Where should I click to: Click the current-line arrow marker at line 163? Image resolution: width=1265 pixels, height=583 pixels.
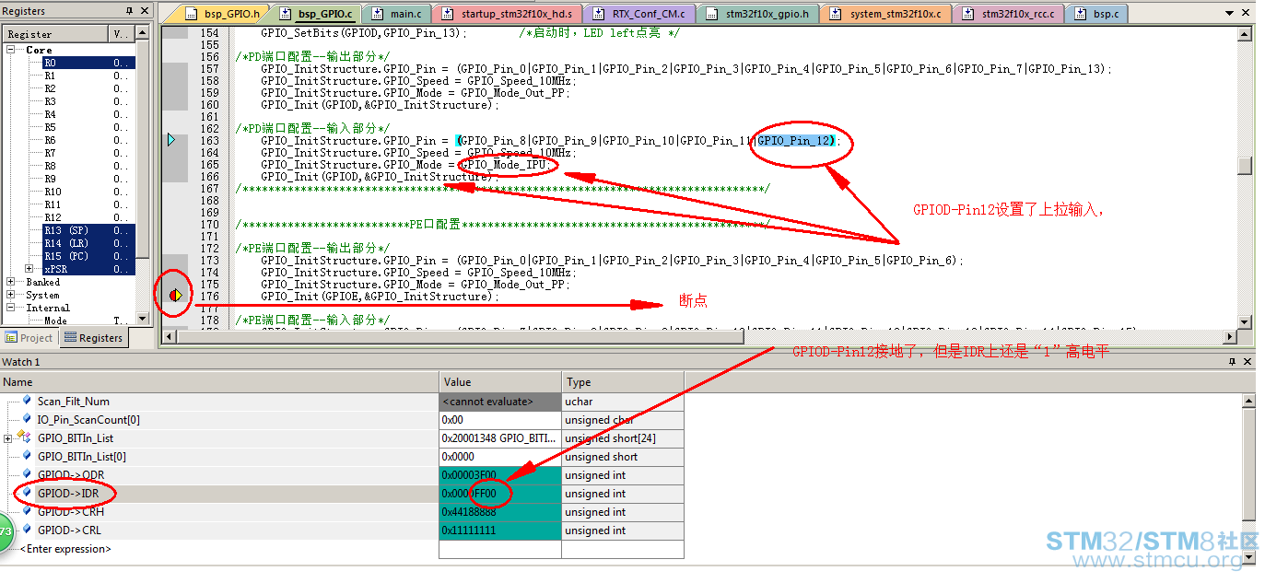click(172, 141)
